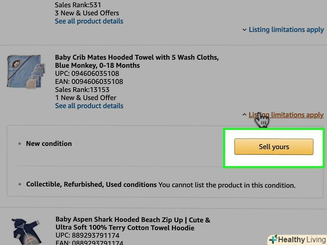This screenshot has width=327, height=245.
Task: Click the 1 New & Used Offer text
Action: 85,98
